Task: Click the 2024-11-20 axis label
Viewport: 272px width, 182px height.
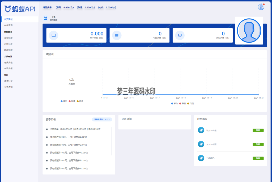Action: coord(233,98)
